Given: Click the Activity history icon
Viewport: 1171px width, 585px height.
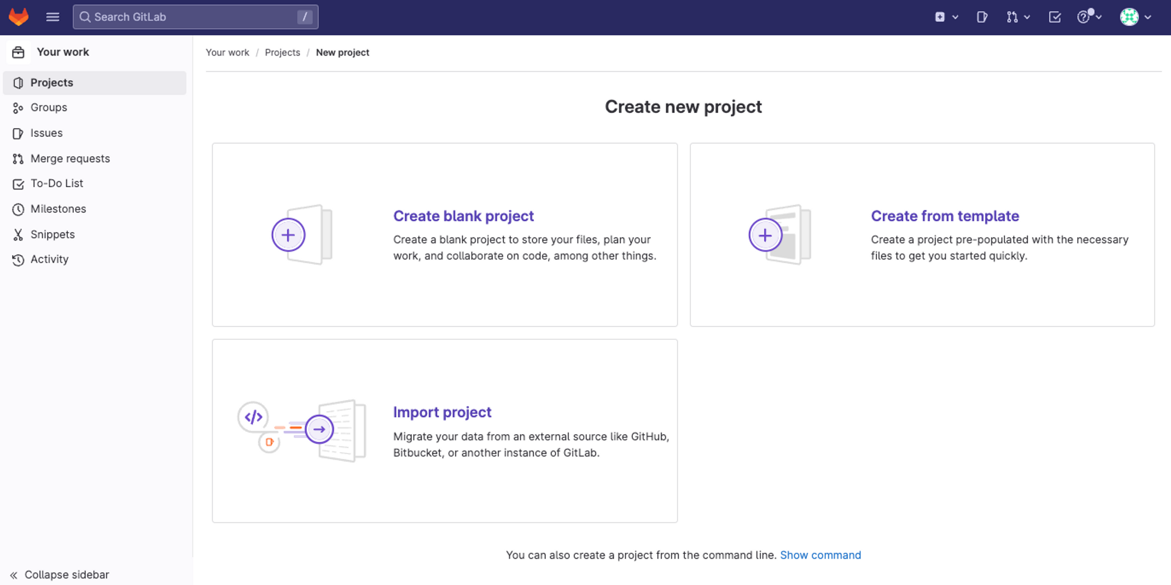Looking at the screenshot, I should [x=18, y=260].
